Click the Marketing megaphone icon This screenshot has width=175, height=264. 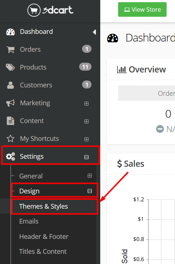11,103
